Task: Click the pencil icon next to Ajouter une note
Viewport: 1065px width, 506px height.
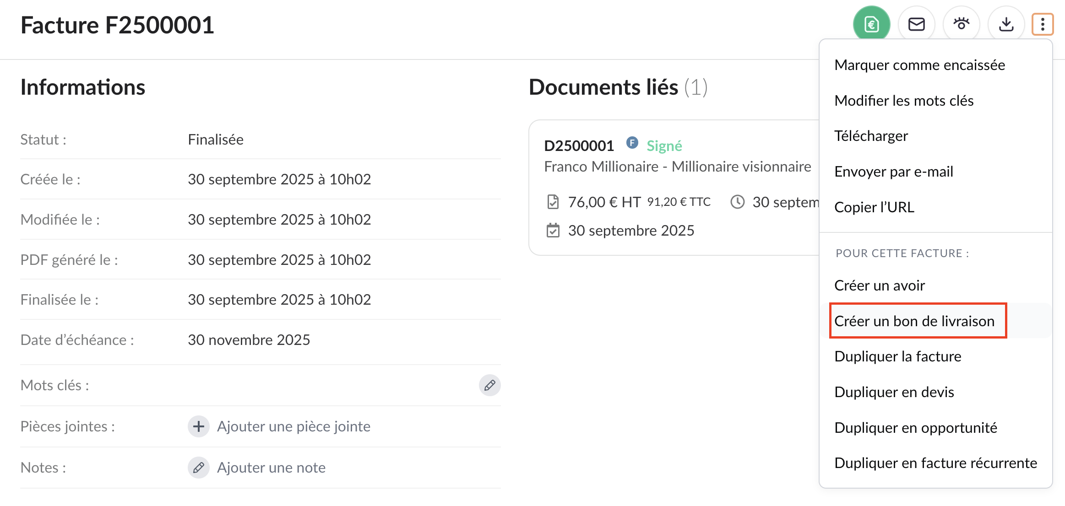Action: click(x=199, y=468)
